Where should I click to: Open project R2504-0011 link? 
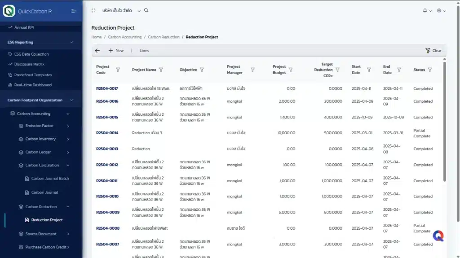107,181
